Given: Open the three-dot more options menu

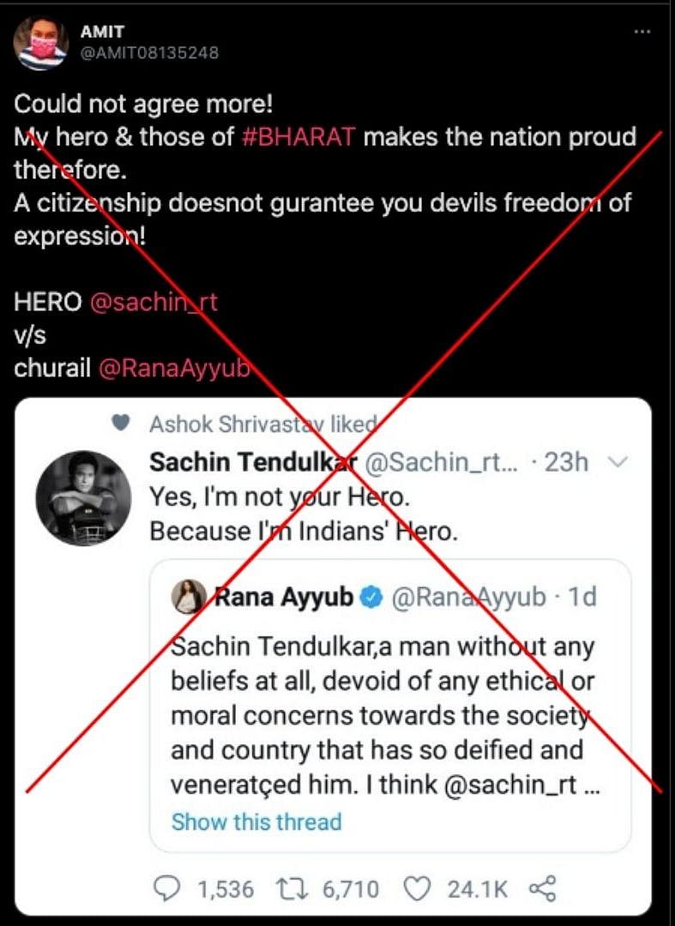Looking at the screenshot, I should 642,32.
